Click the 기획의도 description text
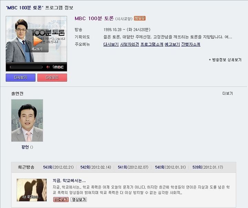The image size is (248, 208). click(x=168, y=37)
